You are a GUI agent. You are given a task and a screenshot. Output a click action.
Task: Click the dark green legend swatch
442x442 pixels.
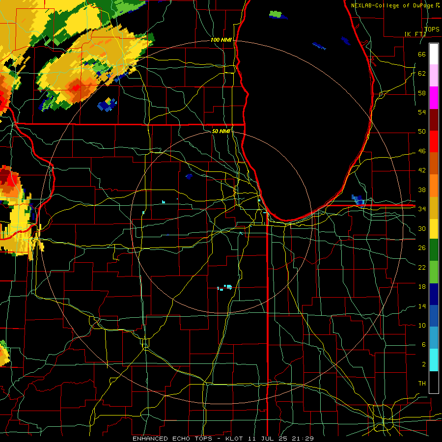point(434,250)
